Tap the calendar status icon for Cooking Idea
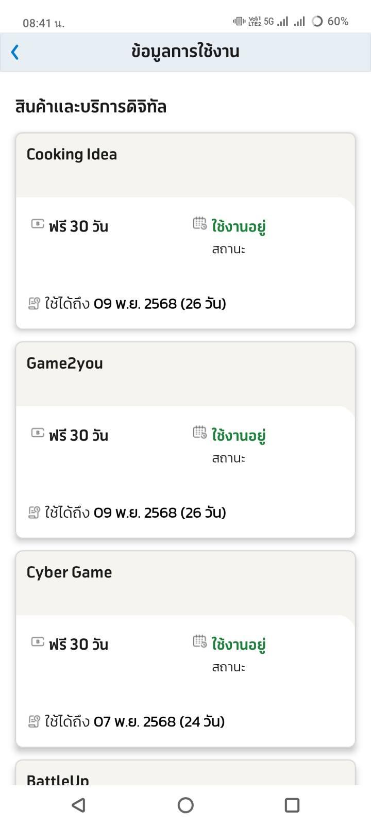 point(200,223)
